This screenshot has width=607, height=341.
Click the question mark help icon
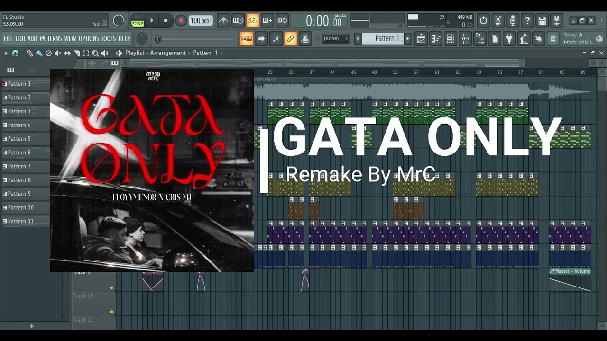(x=527, y=20)
